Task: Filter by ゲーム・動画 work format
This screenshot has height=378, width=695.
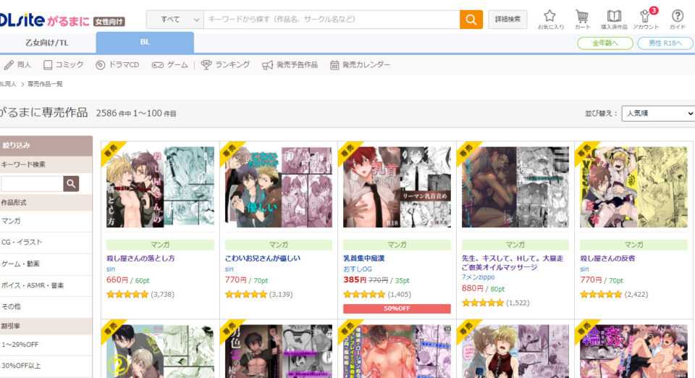Action: 46,264
